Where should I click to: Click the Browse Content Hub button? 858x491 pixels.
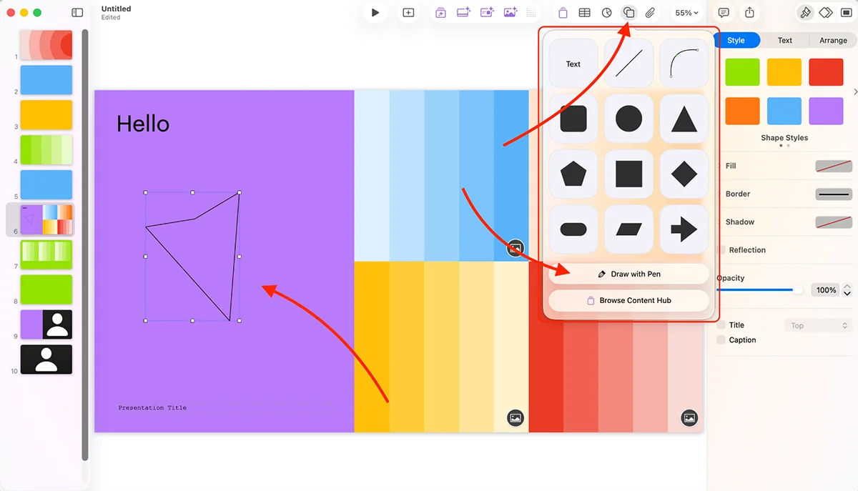pyautogui.click(x=628, y=300)
